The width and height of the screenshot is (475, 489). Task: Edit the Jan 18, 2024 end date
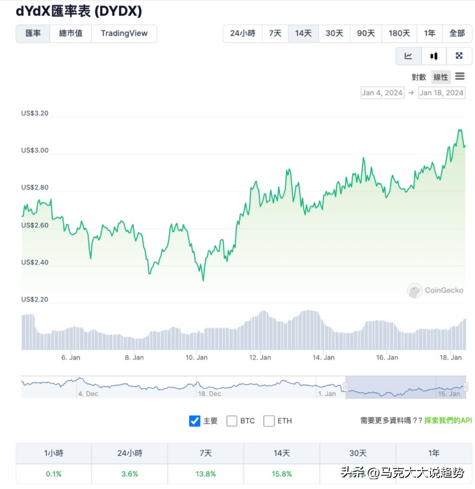(x=442, y=92)
